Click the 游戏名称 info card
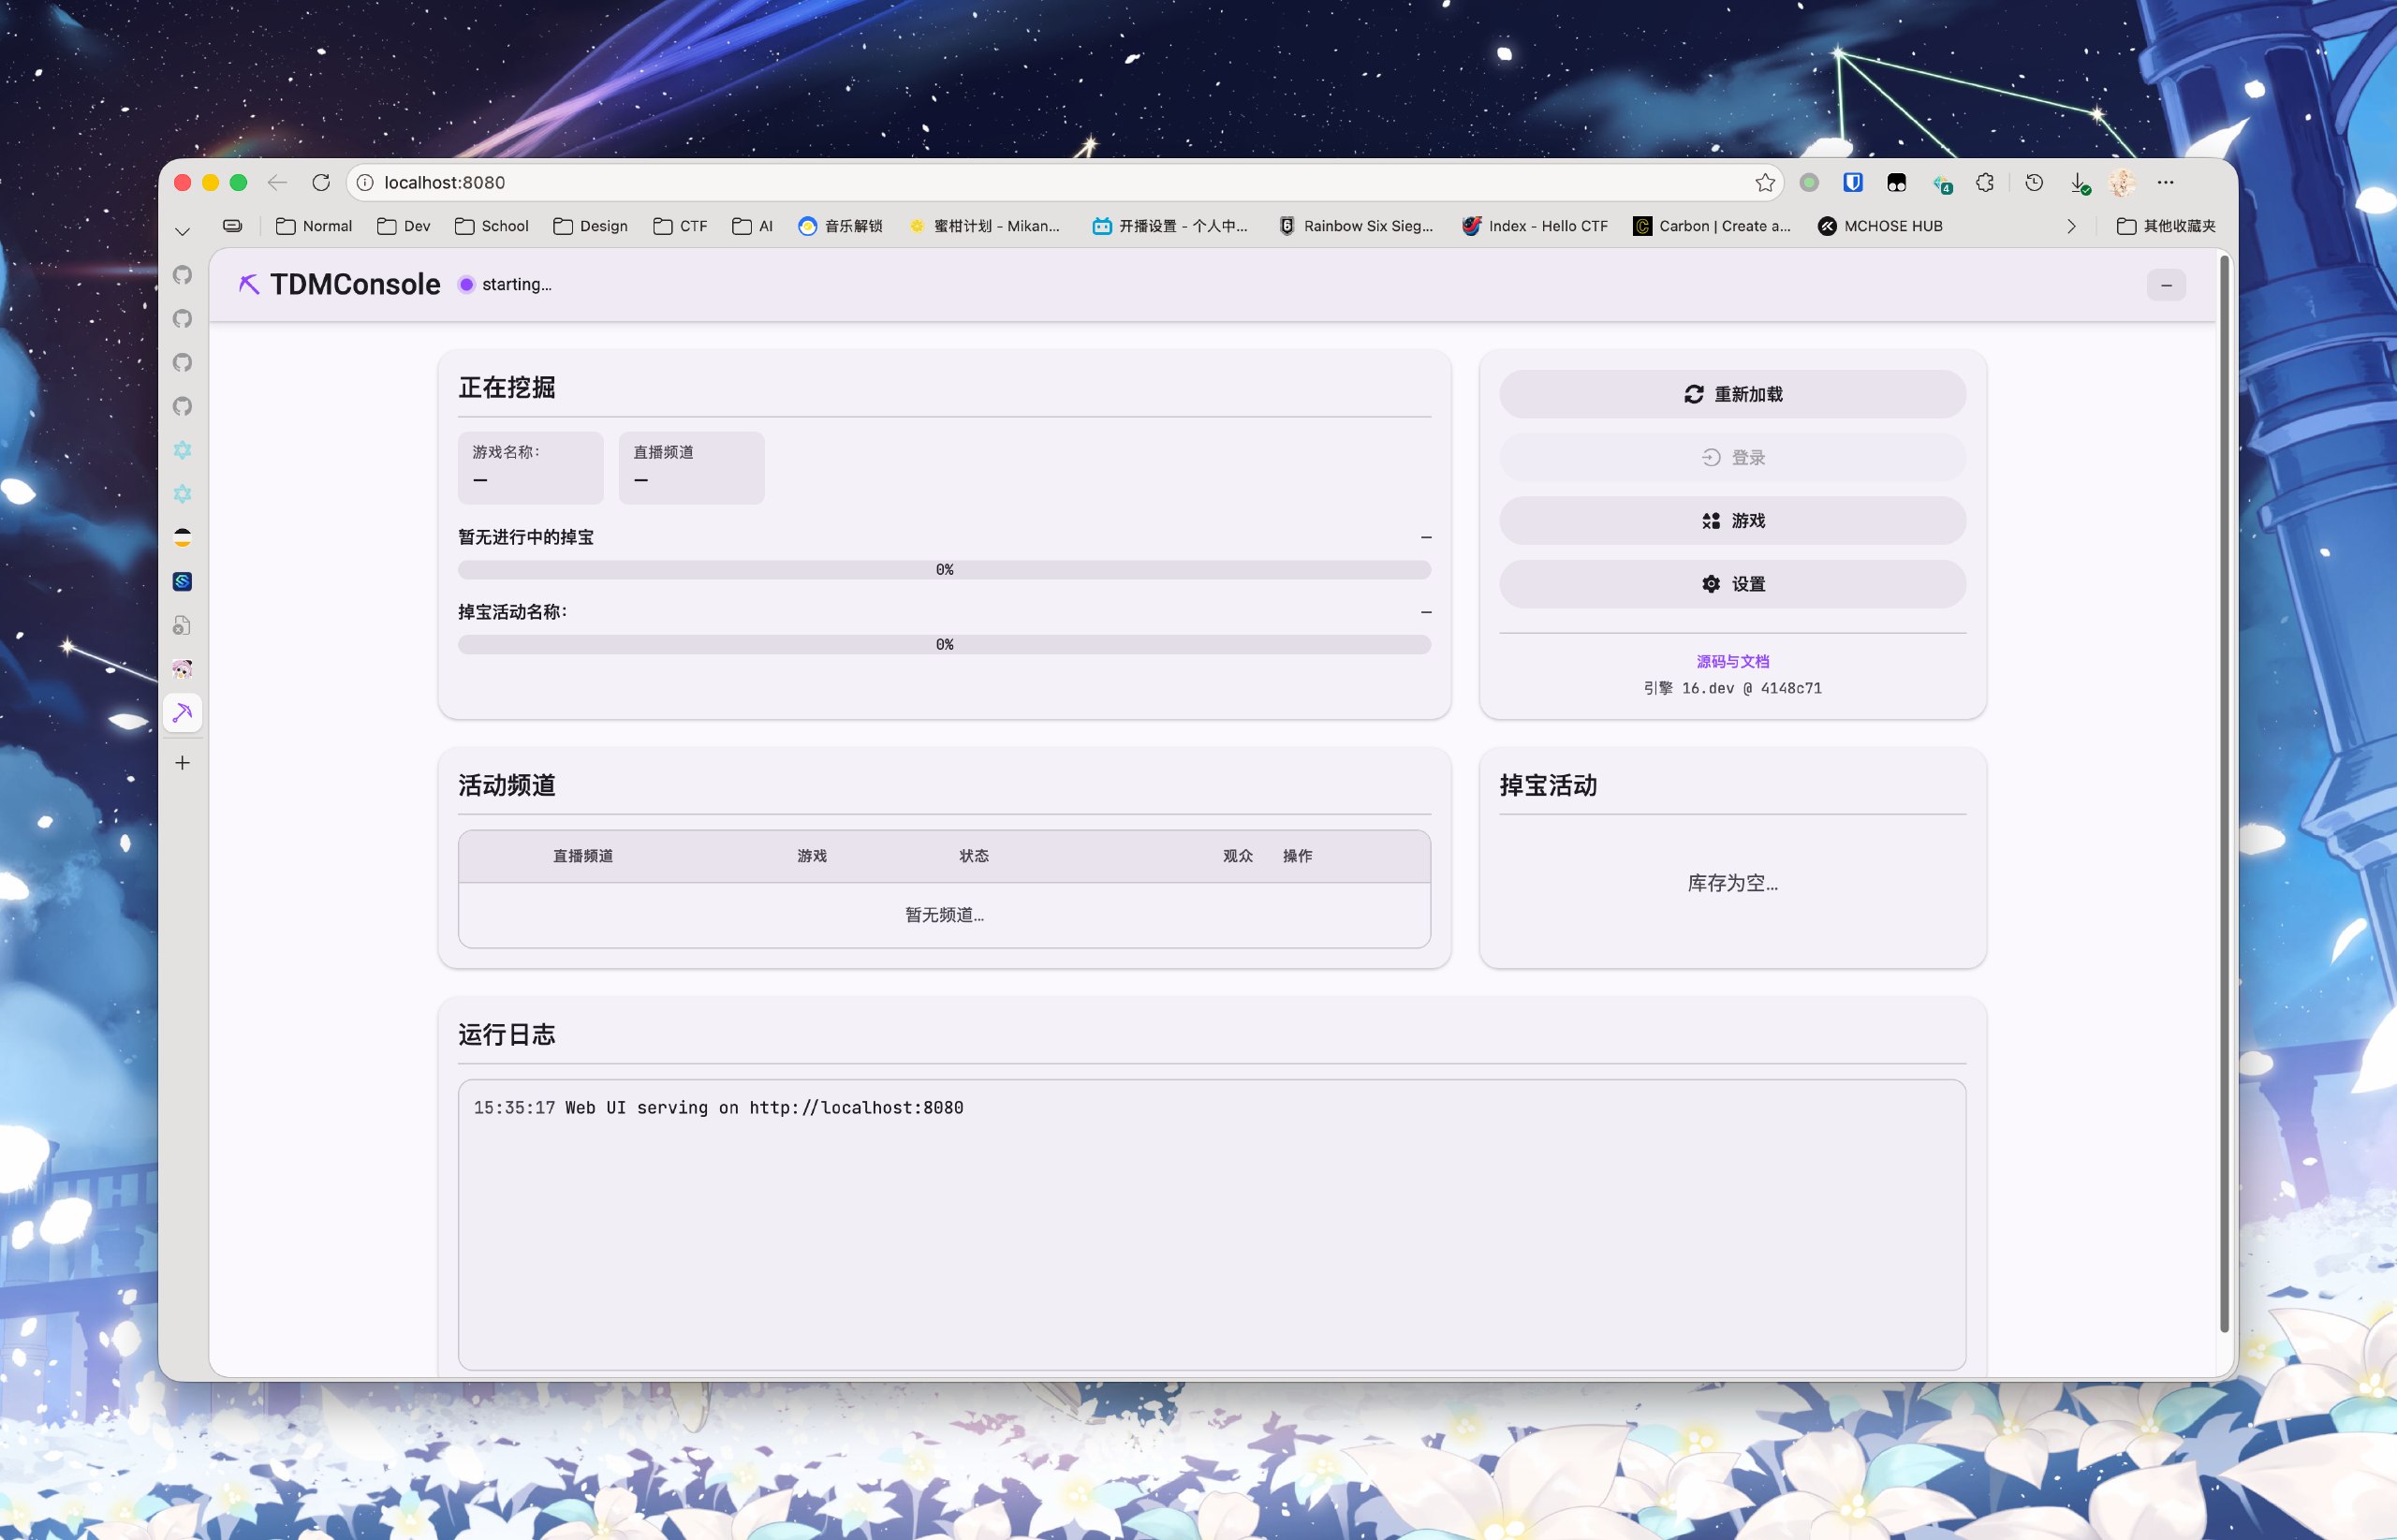Viewport: 2397px width, 1540px height. (x=531, y=468)
